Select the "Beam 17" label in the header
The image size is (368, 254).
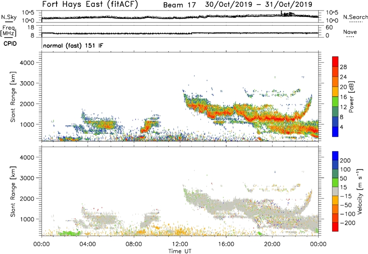tap(179, 5)
